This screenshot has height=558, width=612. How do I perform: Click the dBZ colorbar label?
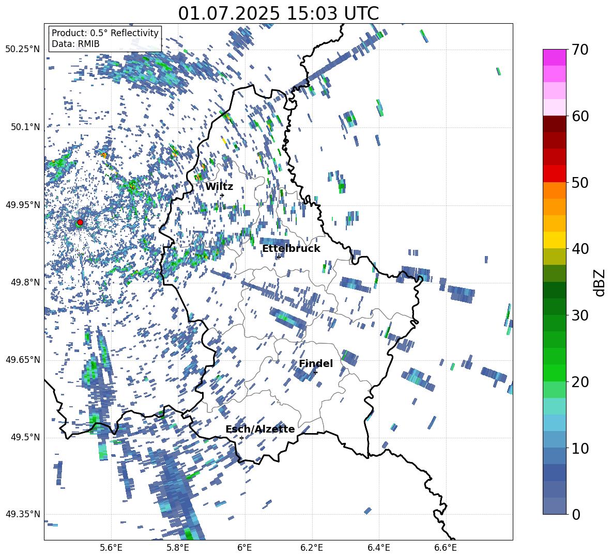click(599, 282)
